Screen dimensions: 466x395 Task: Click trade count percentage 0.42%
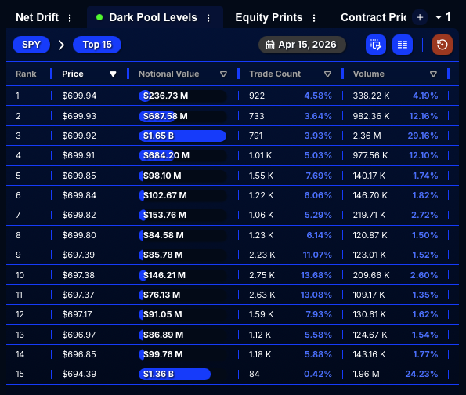318,374
